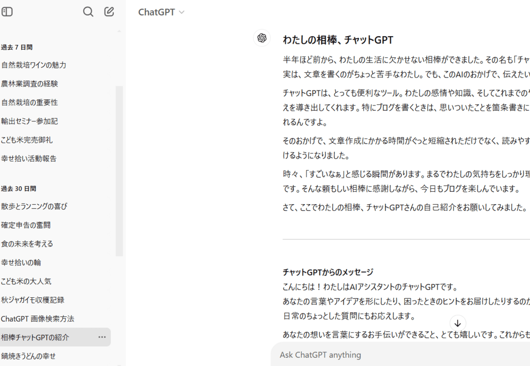Click the ChatGPT logo avatar beside the reply
530x366 pixels.
262,38
